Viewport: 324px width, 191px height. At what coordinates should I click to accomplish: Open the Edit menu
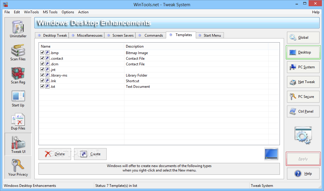(17, 12)
